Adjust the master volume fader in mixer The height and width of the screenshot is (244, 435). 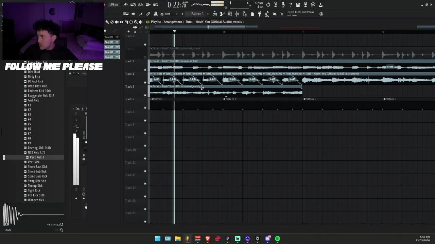77,128
